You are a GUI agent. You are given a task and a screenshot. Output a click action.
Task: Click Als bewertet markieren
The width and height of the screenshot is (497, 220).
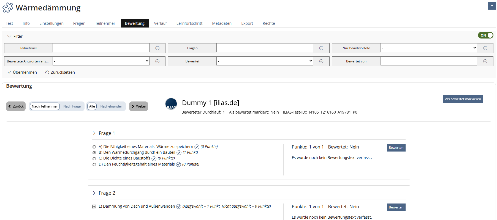pos(463,99)
